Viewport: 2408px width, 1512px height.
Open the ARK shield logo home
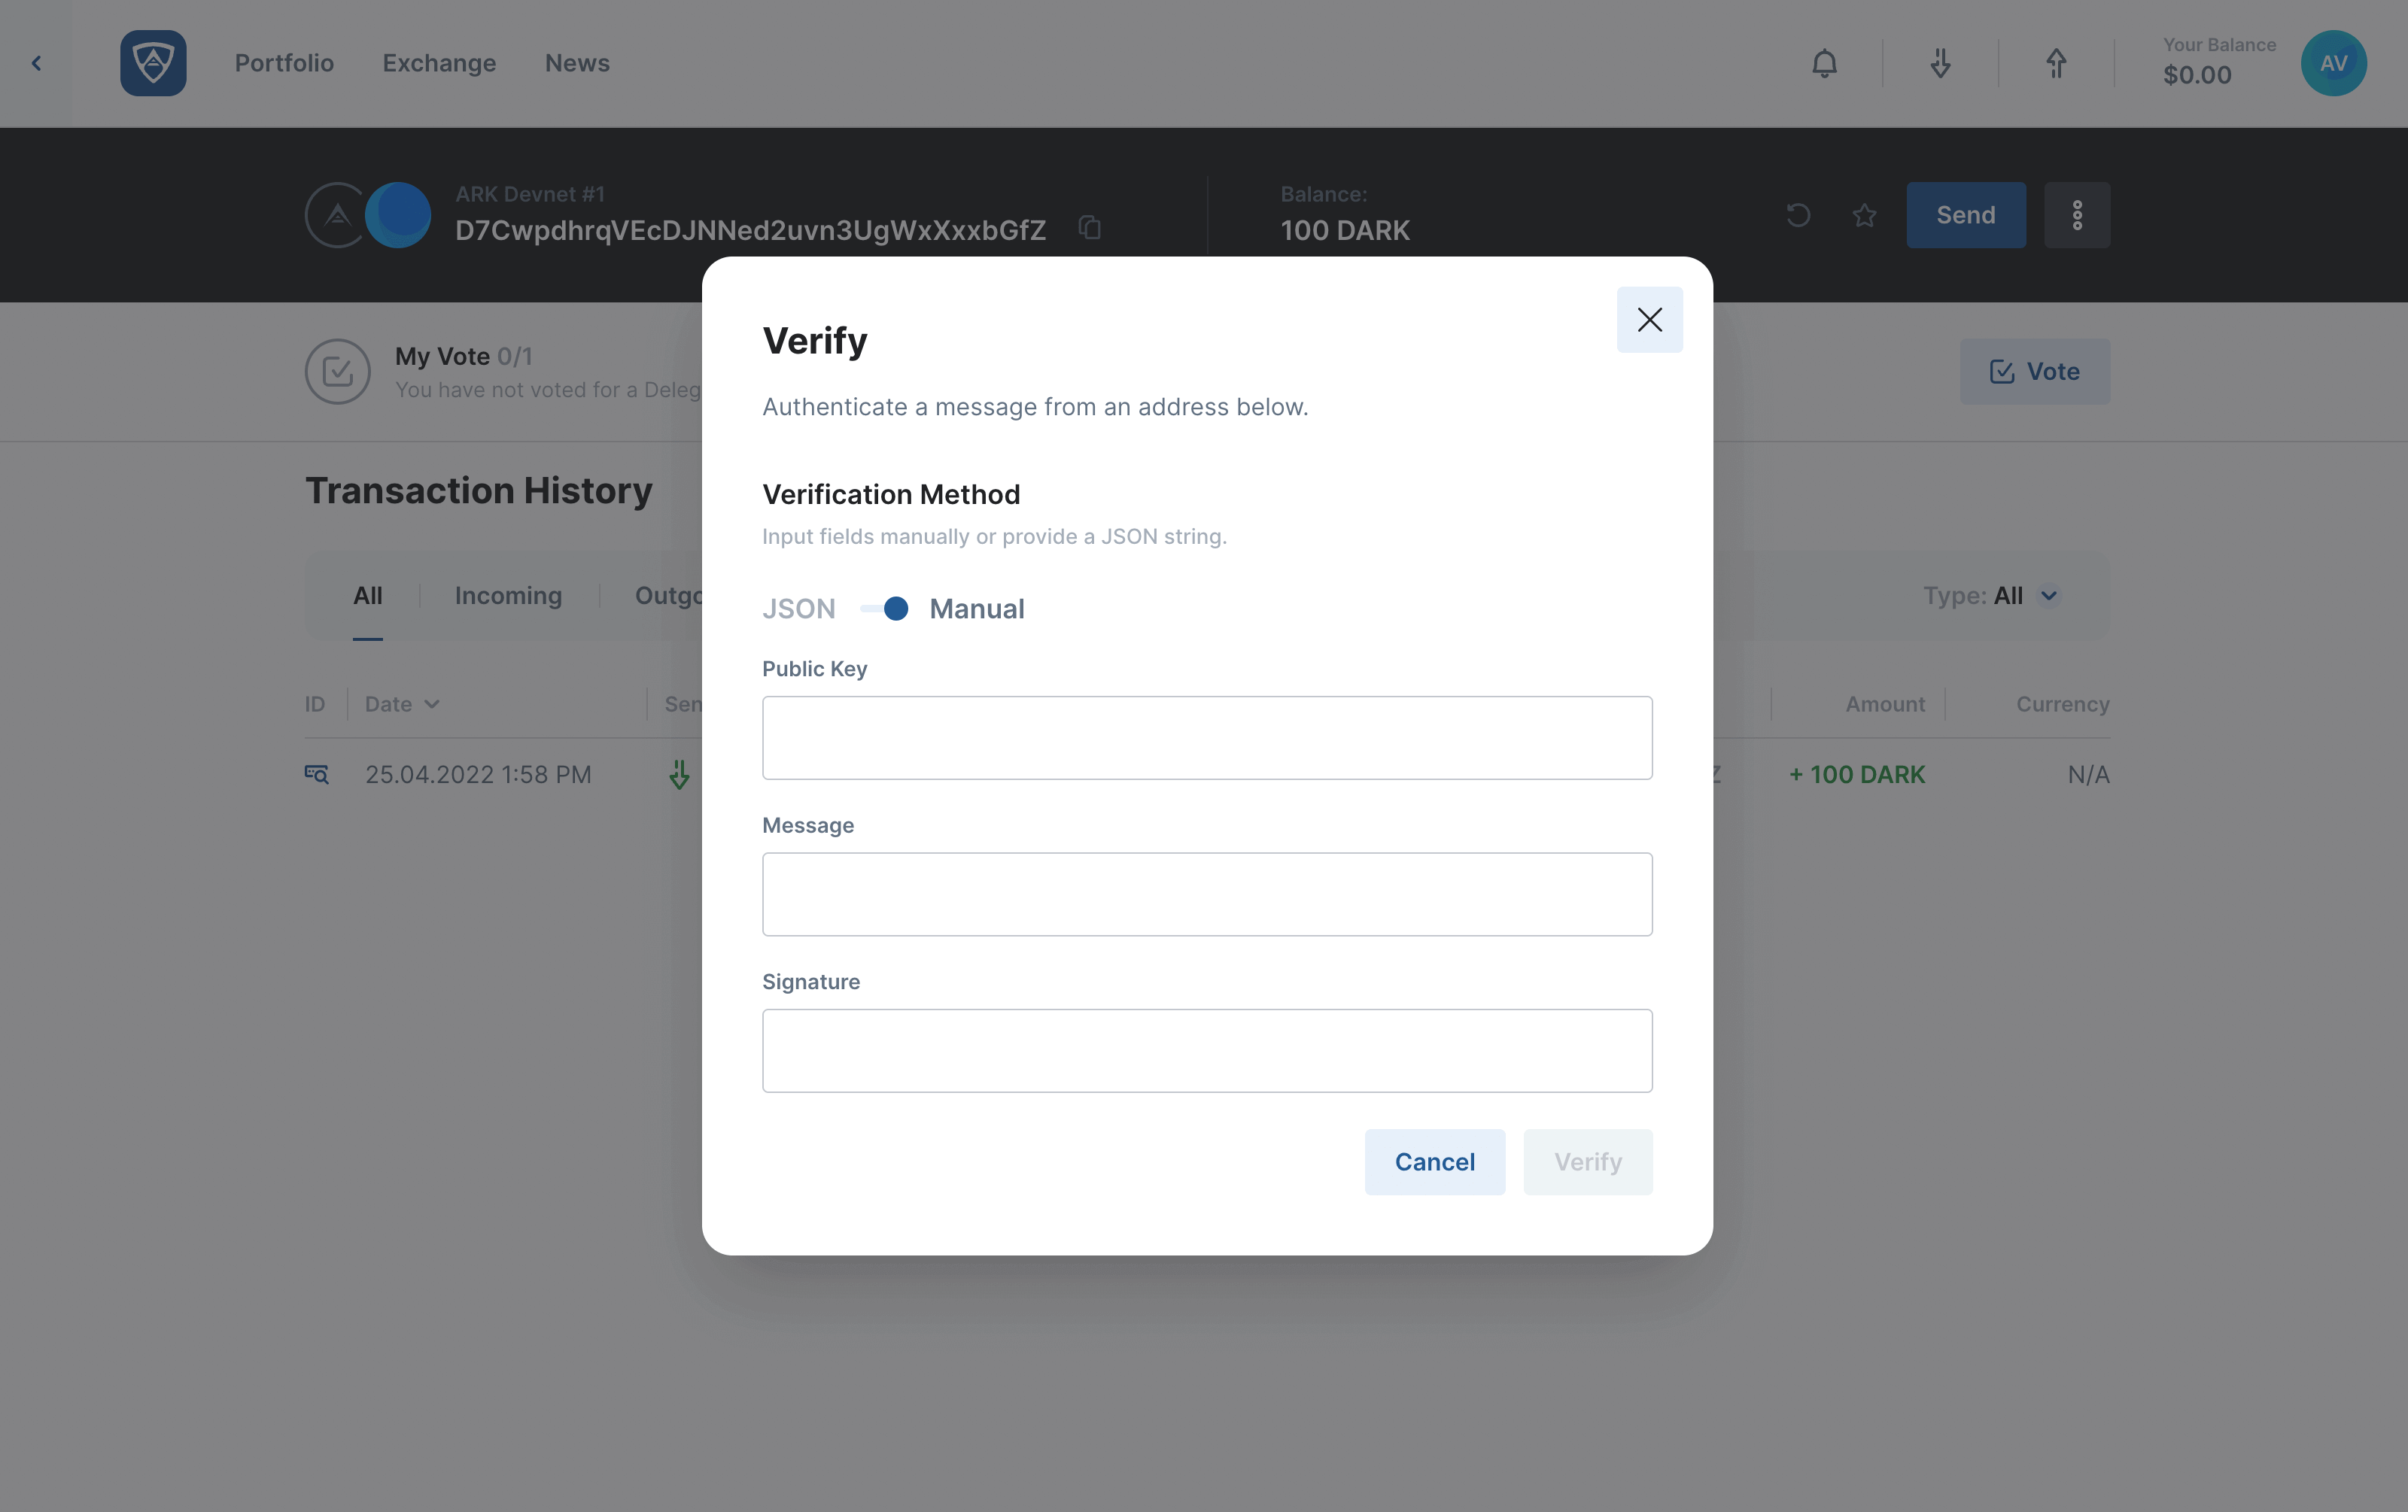tap(153, 63)
